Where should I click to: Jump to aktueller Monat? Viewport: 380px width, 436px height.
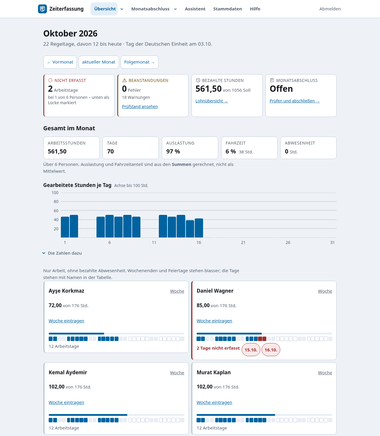99,62
